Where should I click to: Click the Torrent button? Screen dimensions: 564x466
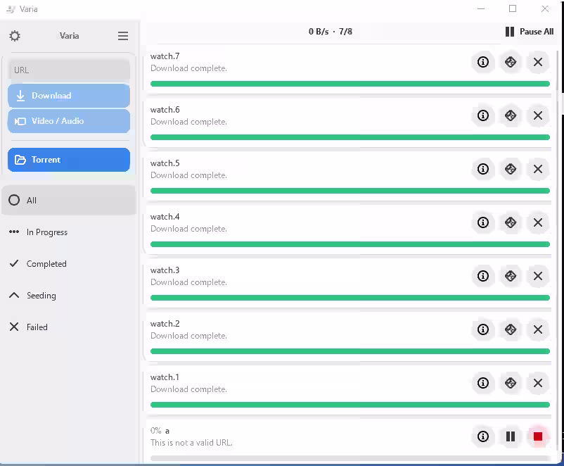tap(69, 160)
